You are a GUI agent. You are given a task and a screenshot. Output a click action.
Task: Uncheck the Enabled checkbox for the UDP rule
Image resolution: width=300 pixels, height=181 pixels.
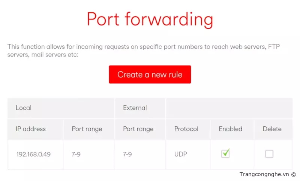225,154
